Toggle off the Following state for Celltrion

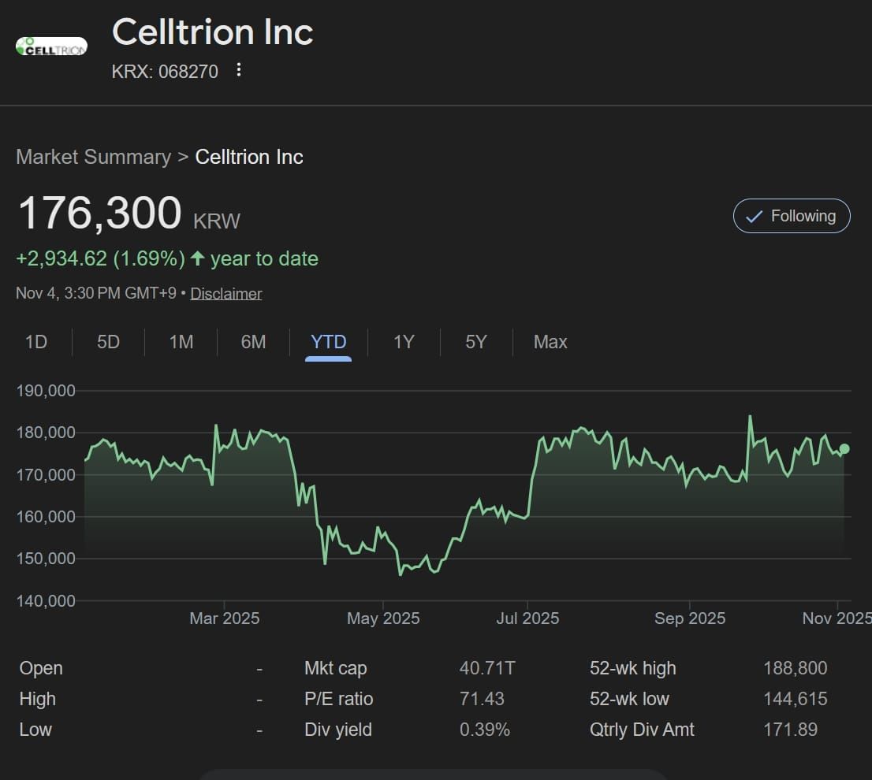click(x=792, y=215)
